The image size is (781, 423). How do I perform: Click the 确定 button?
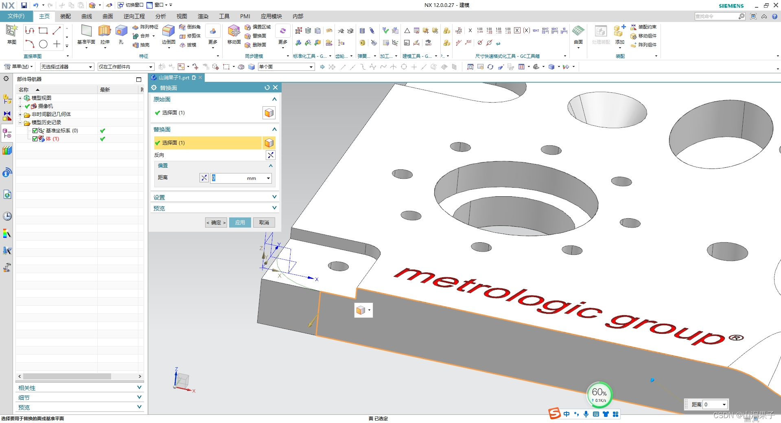(216, 223)
